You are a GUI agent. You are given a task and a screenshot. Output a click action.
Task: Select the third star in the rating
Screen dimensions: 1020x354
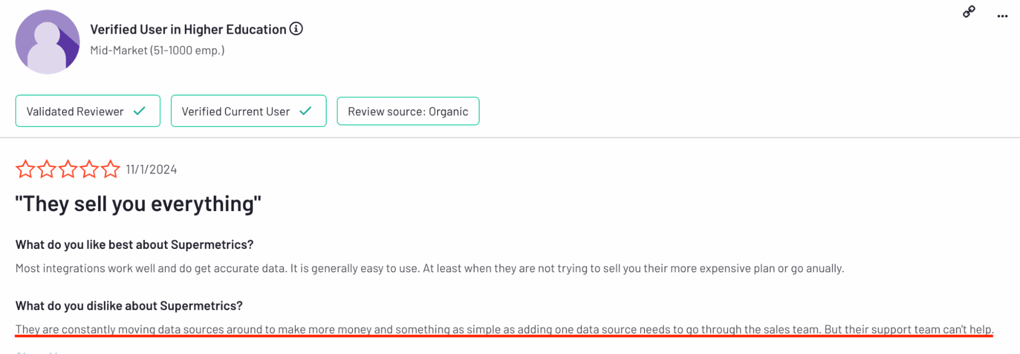tap(68, 169)
